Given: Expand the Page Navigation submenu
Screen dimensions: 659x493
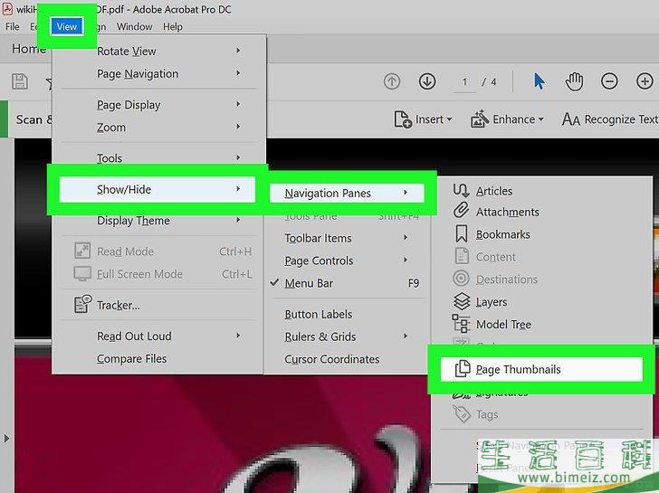Looking at the screenshot, I should (159, 74).
